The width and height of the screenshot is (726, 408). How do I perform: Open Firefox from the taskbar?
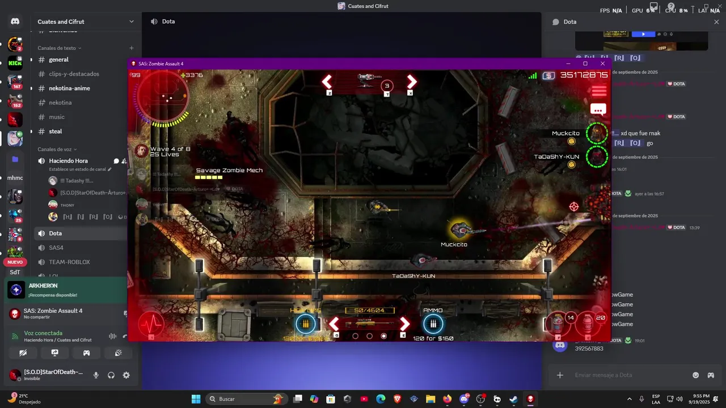pyautogui.click(x=448, y=399)
